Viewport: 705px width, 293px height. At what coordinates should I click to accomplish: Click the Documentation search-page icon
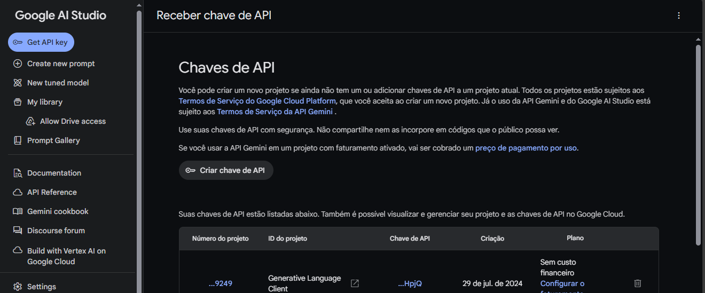pos(18,173)
